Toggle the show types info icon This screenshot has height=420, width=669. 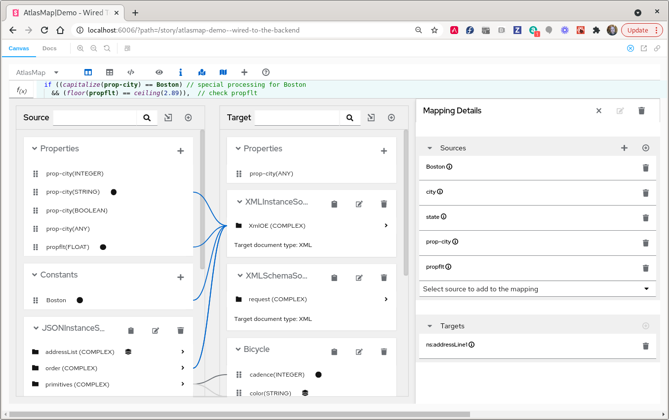point(181,72)
